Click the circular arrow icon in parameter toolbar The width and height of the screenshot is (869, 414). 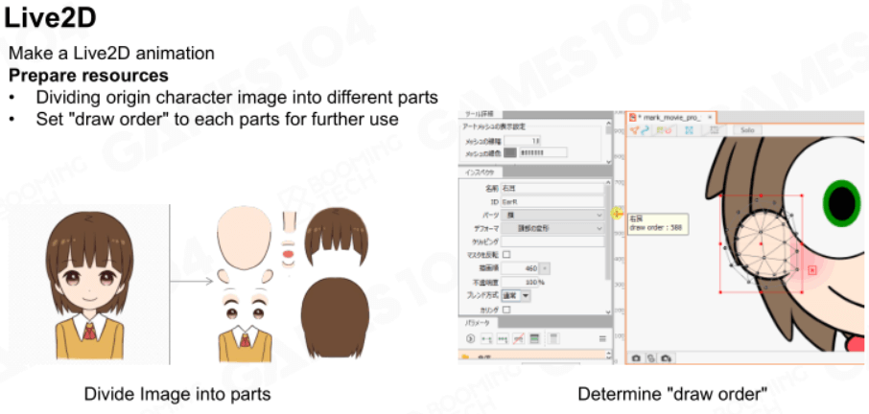(x=471, y=338)
